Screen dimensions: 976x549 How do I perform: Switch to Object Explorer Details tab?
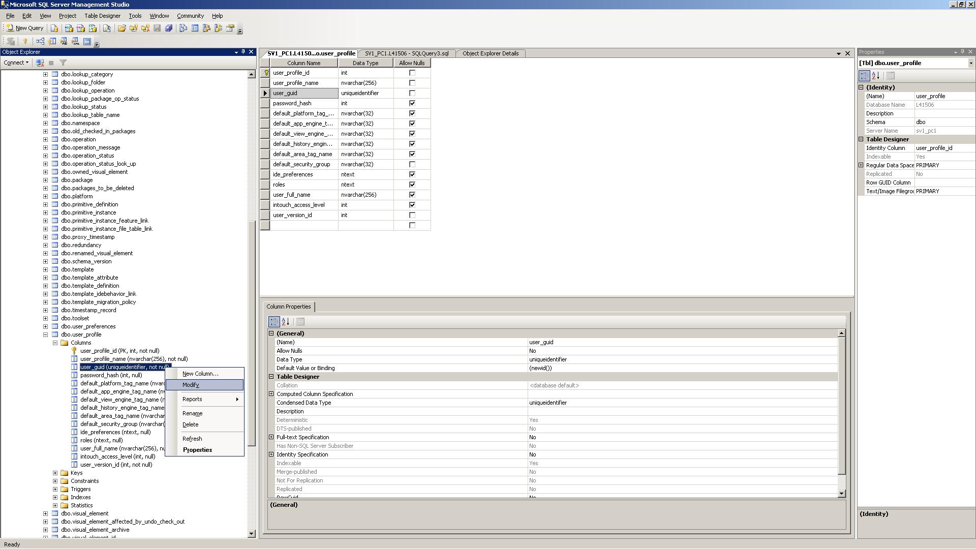490,53
